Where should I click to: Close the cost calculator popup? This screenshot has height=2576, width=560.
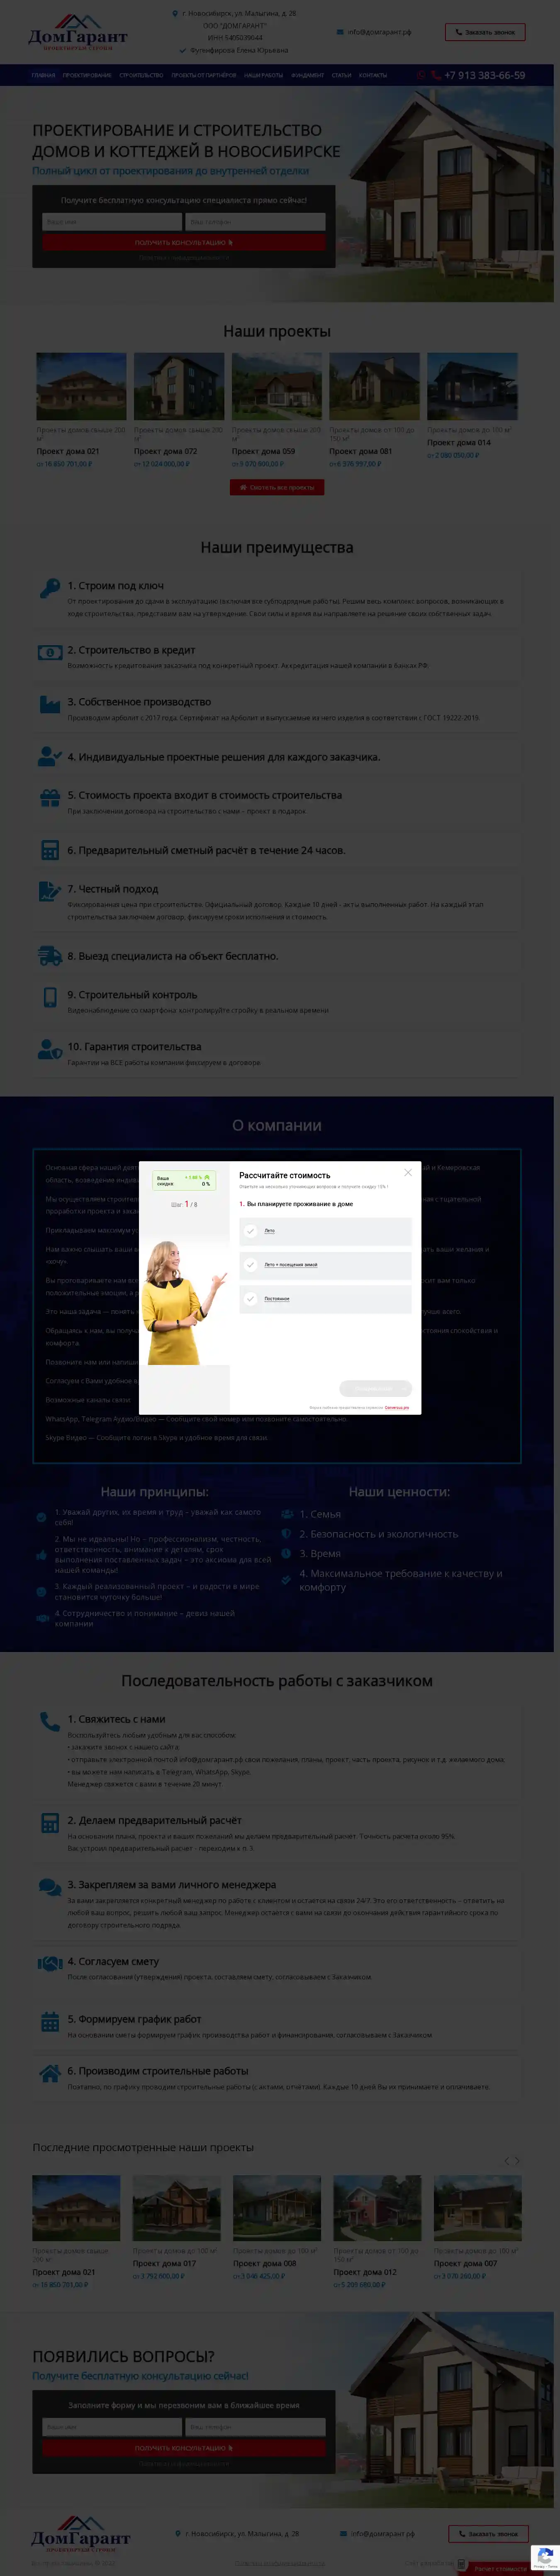pyautogui.click(x=407, y=1172)
